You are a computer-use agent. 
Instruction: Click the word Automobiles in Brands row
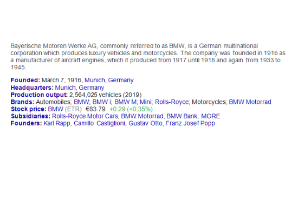click(54, 102)
